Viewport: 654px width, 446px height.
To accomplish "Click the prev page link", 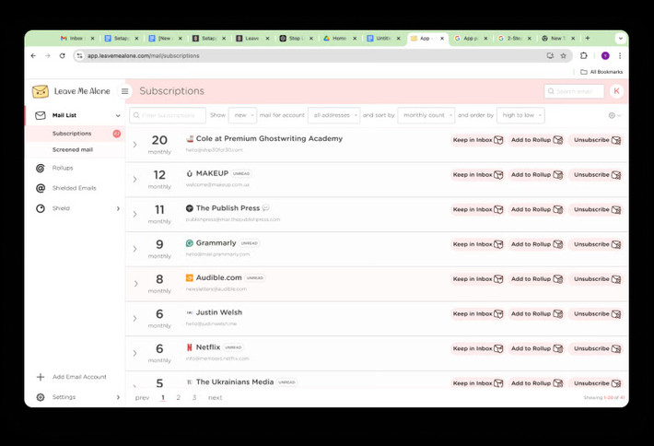I will coord(142,397).
